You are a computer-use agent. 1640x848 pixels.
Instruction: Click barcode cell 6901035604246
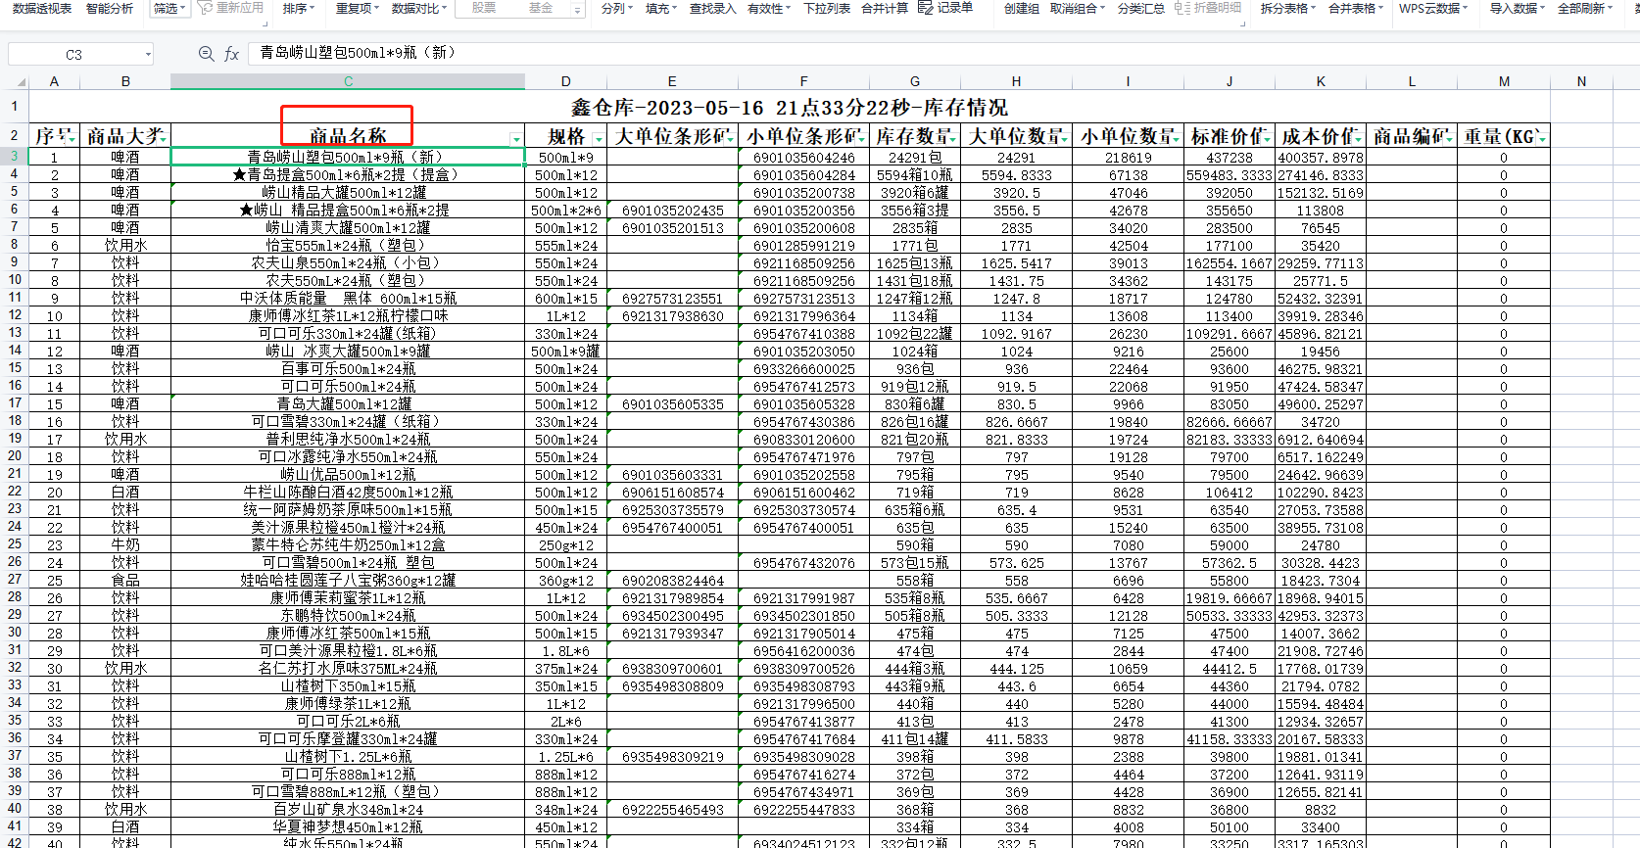[x=803, y=157]
